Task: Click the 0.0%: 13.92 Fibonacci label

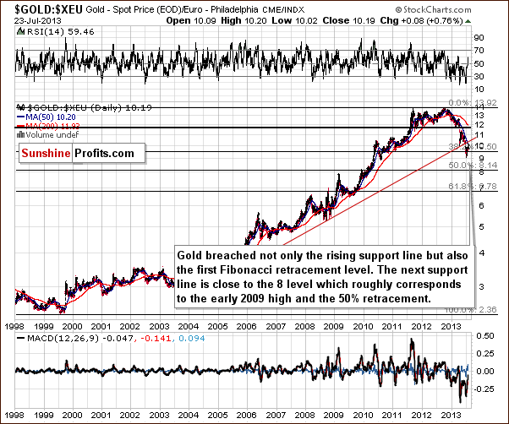Action: [473, 103]
